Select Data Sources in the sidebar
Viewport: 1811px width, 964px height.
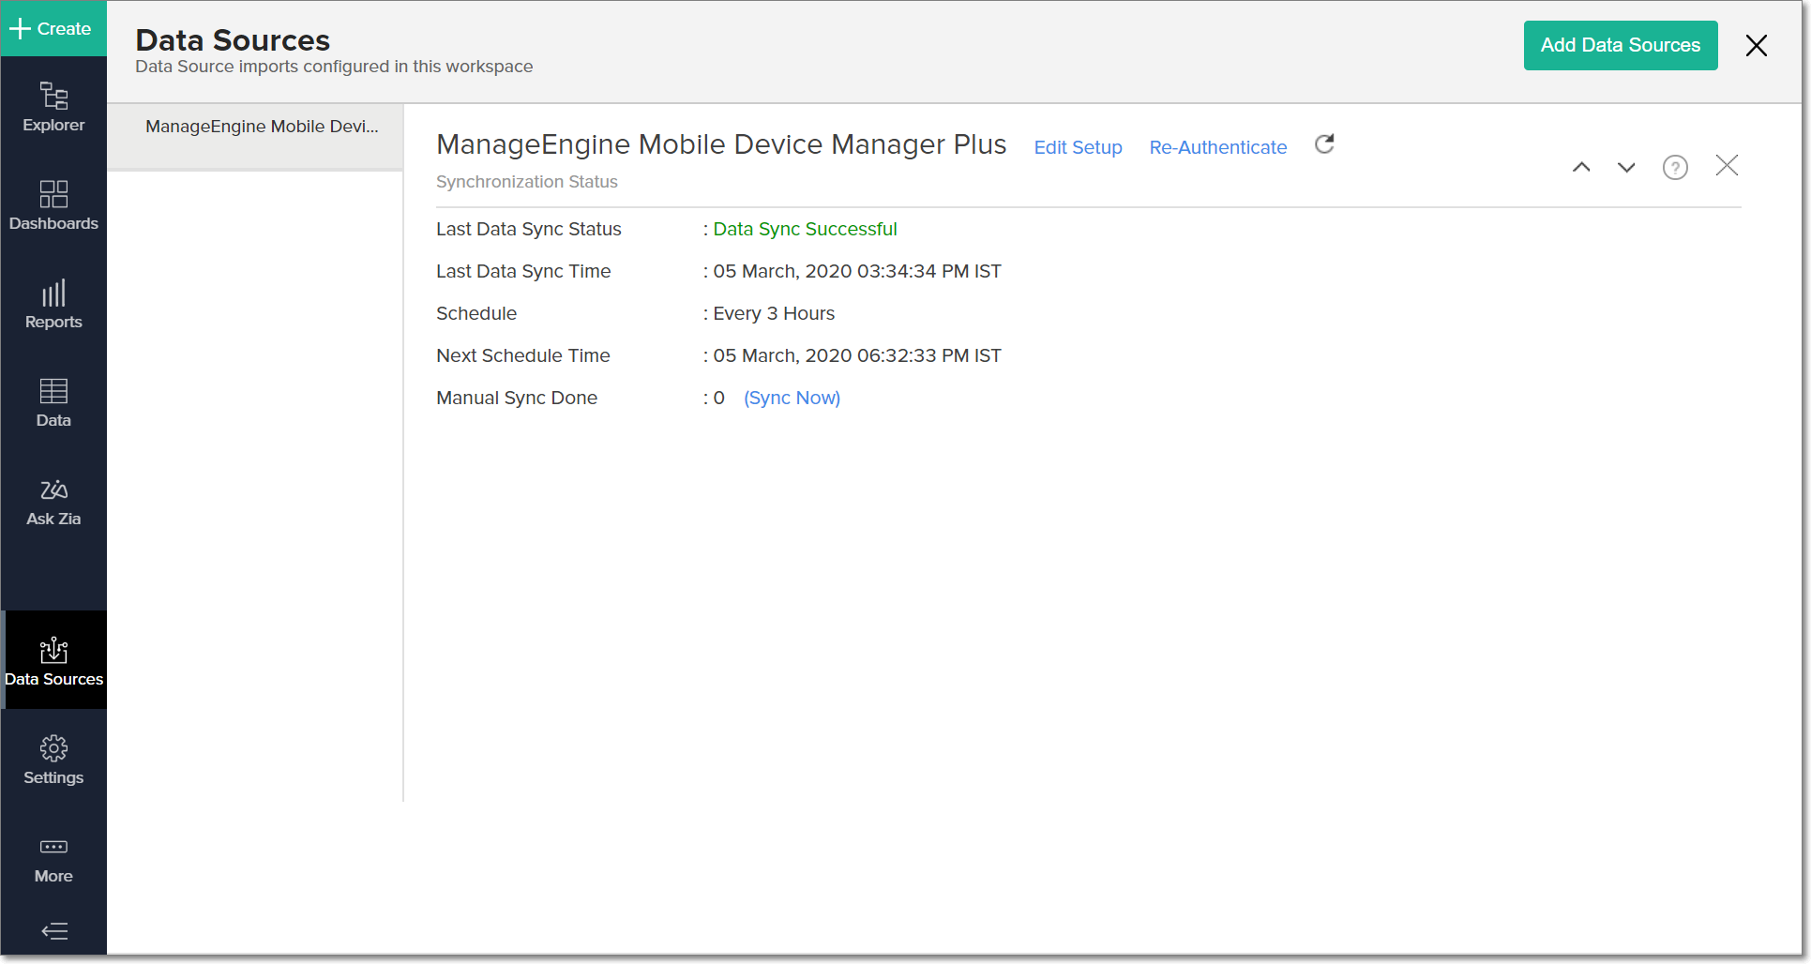pyautogui.click(x=53, y=661)
